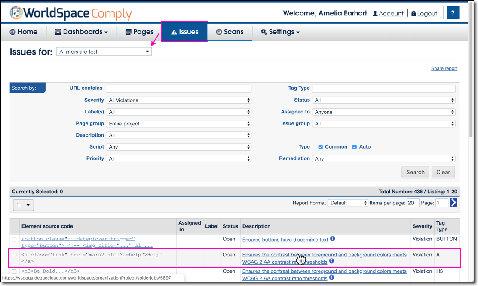Screen dimensions: 478x286
Task: Open Ensures buttons have discernible text link
Action: click(285, 240)
